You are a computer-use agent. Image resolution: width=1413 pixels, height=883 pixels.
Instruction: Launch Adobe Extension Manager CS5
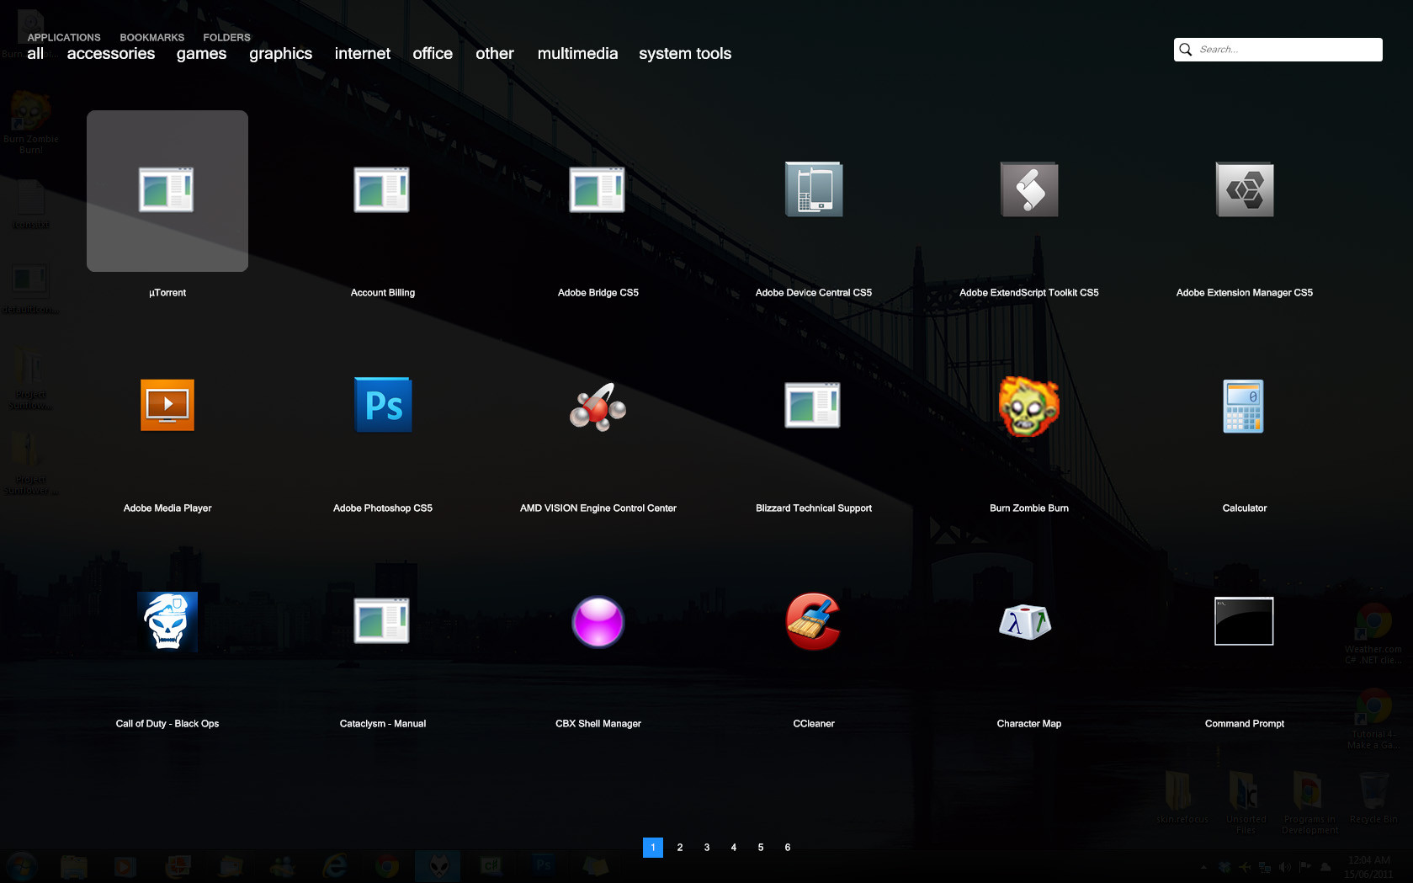point(1245,189)
